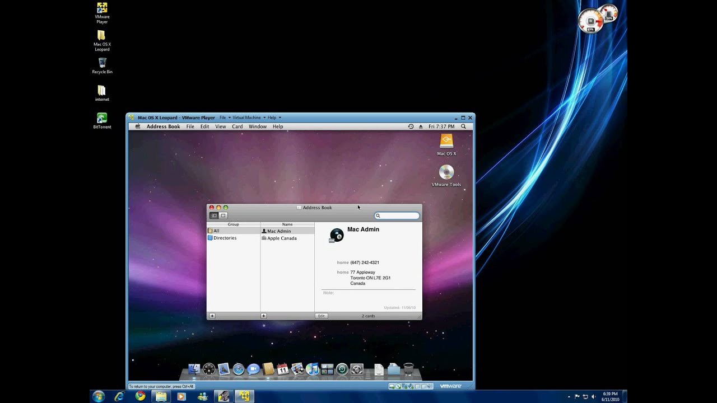The image size is (717, 403).
Task: Open Internet Explorer from the taskbar
Action: (119, 396)
